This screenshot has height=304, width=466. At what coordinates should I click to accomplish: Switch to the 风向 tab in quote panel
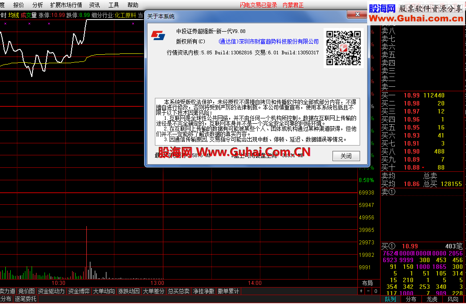tap(453, 299)
